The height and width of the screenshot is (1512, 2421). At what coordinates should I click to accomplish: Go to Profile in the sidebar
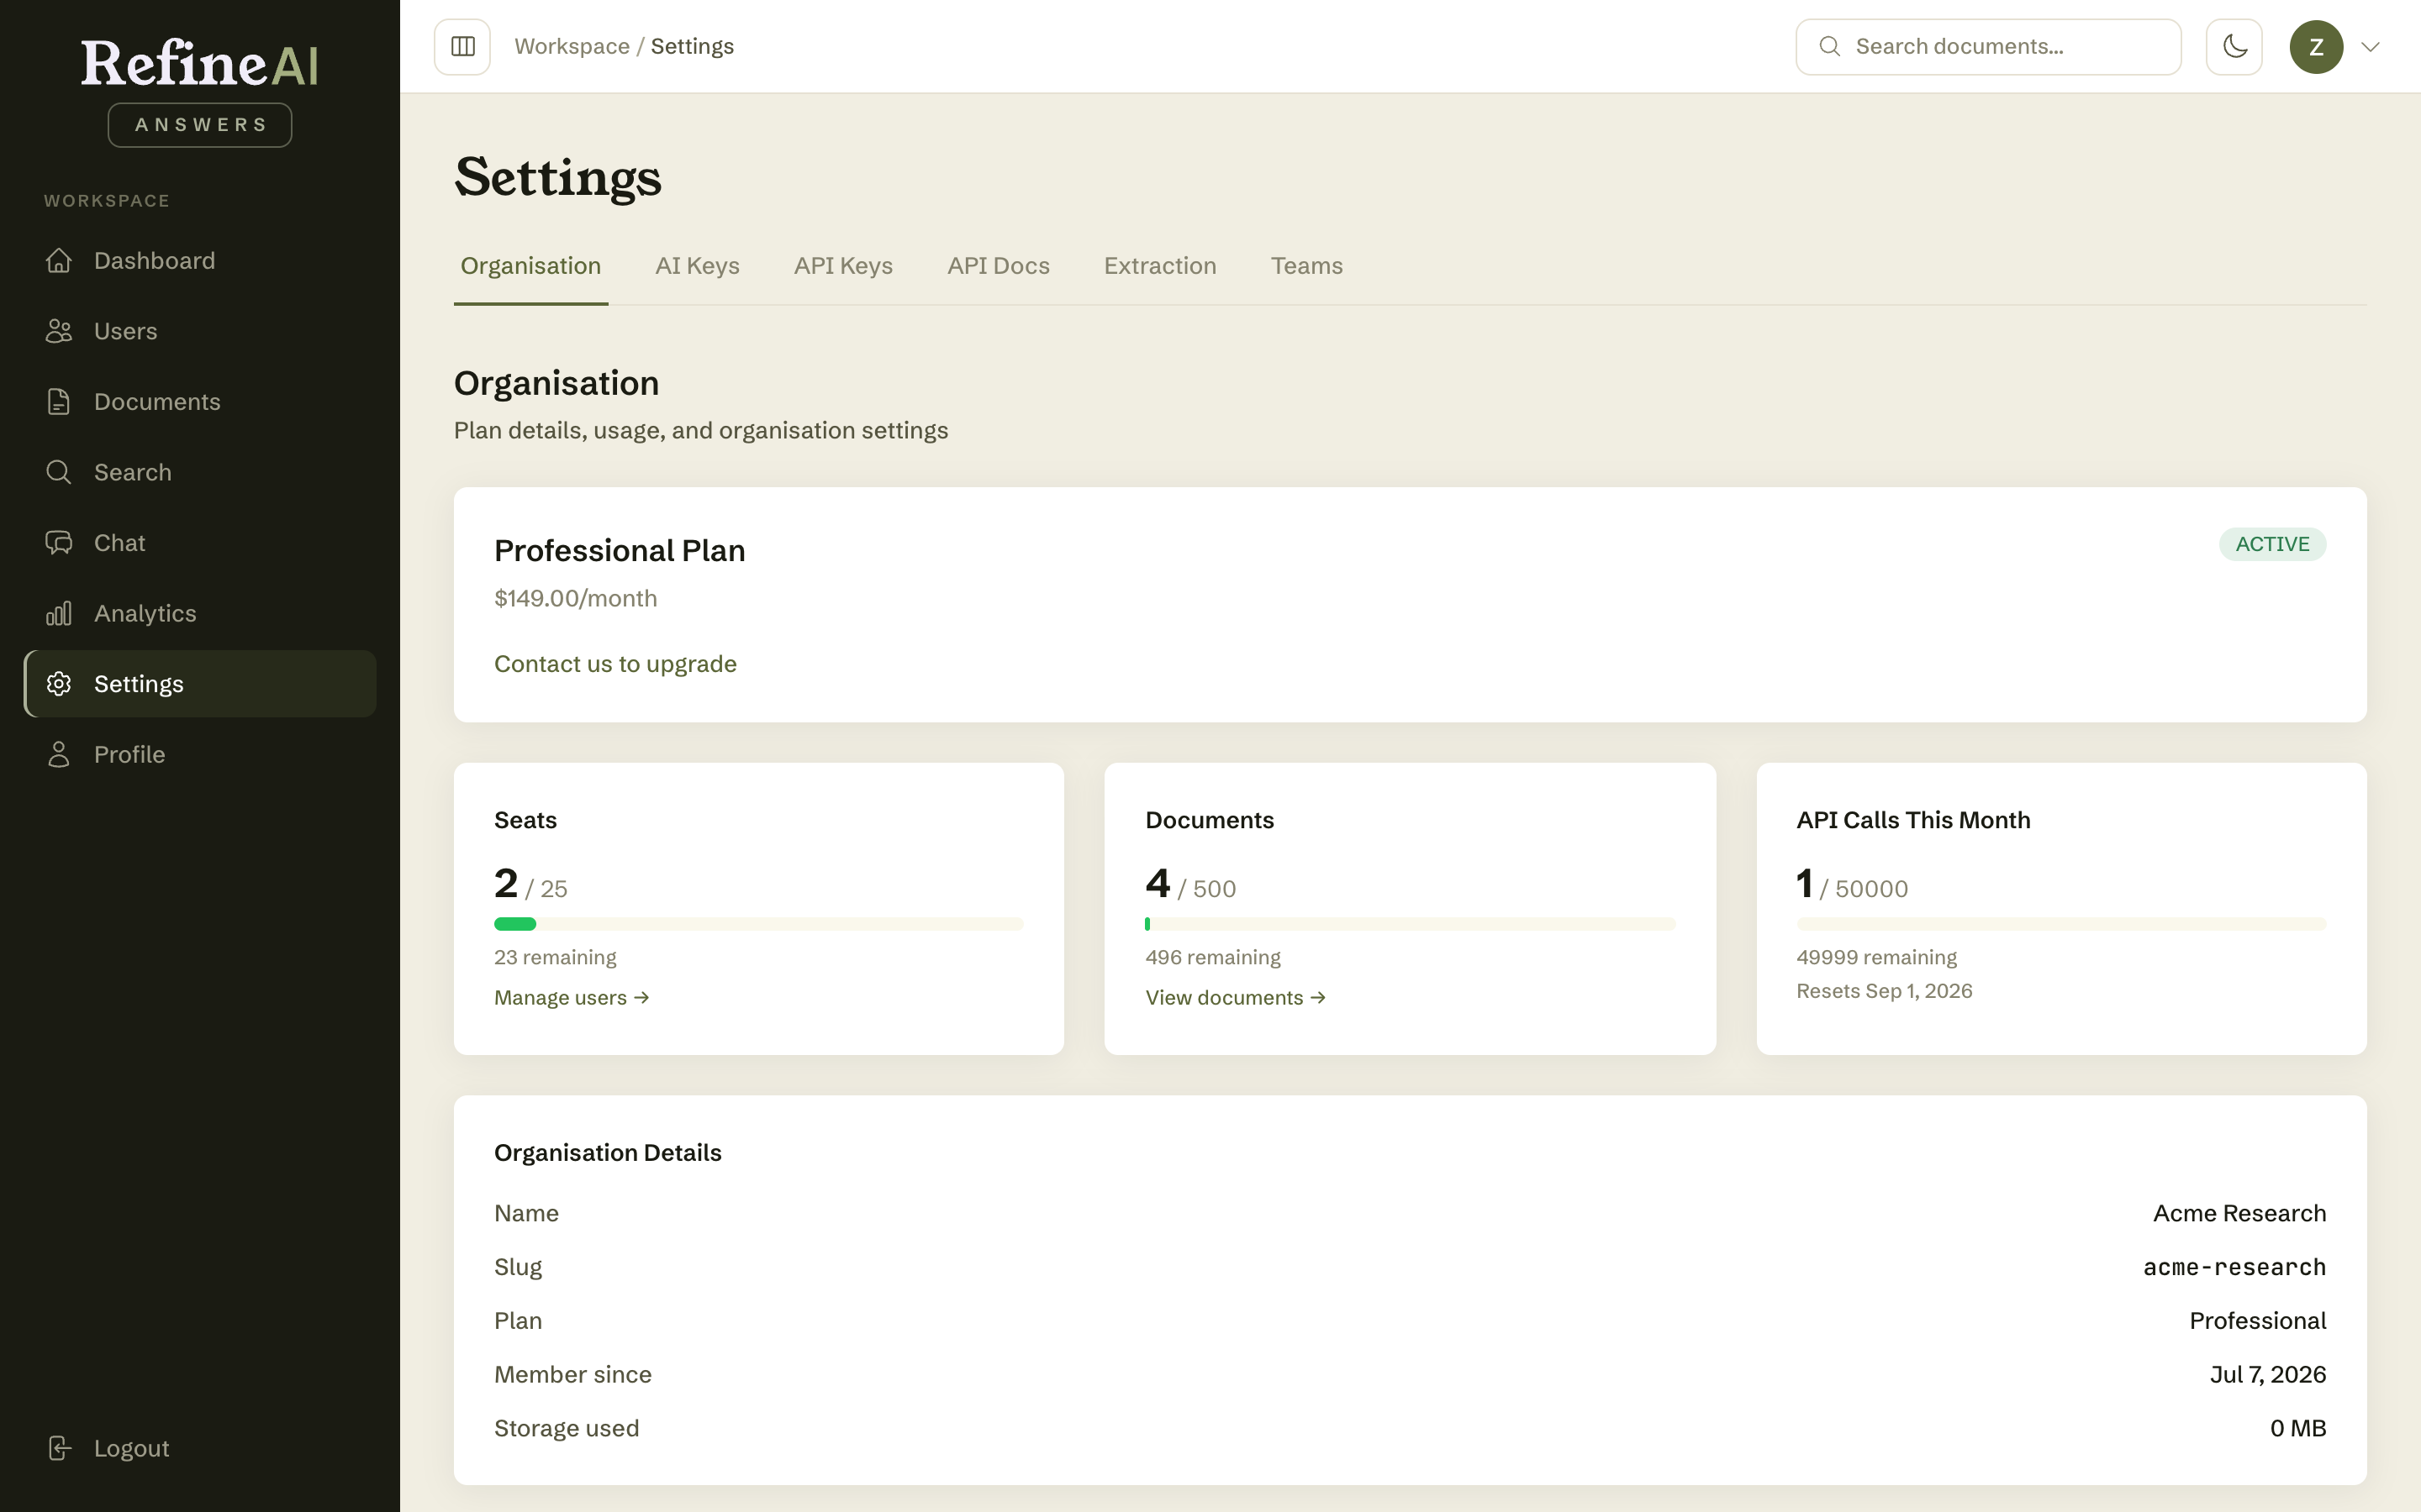coord(200,754)
